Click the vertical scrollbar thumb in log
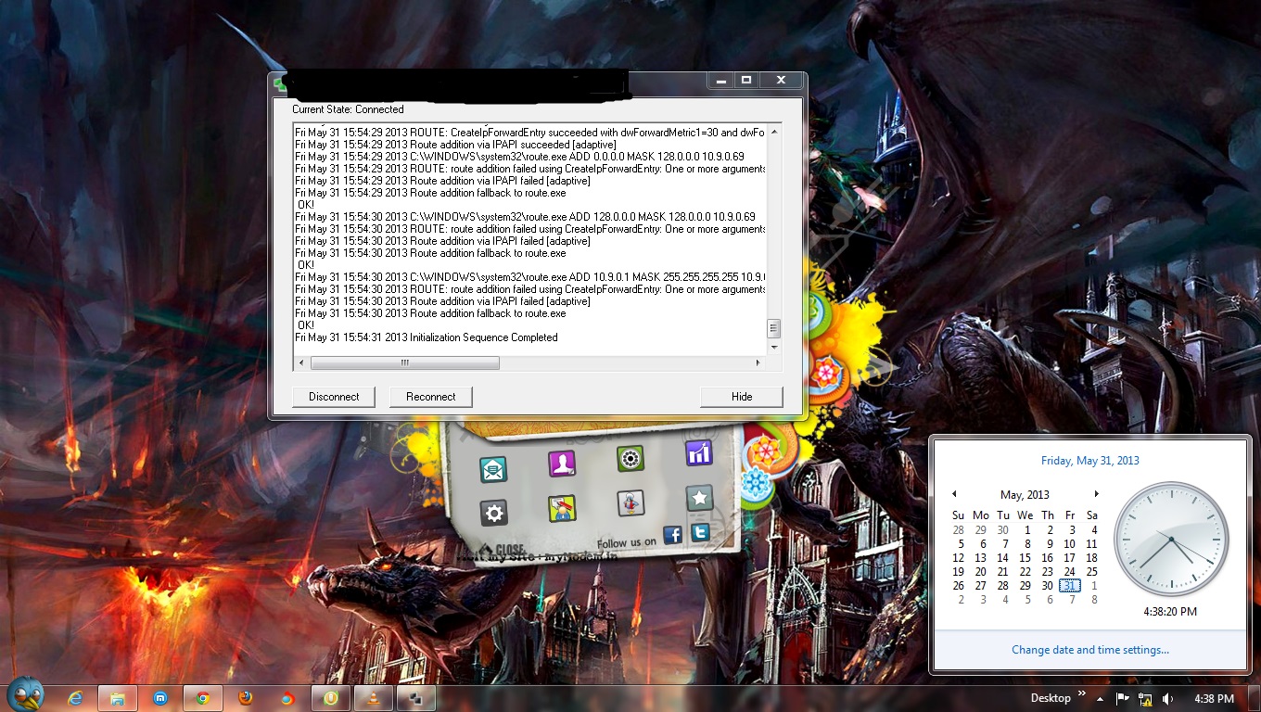Image resolution: width=1261 pixels, height=712 pixels. pos(774,328)
